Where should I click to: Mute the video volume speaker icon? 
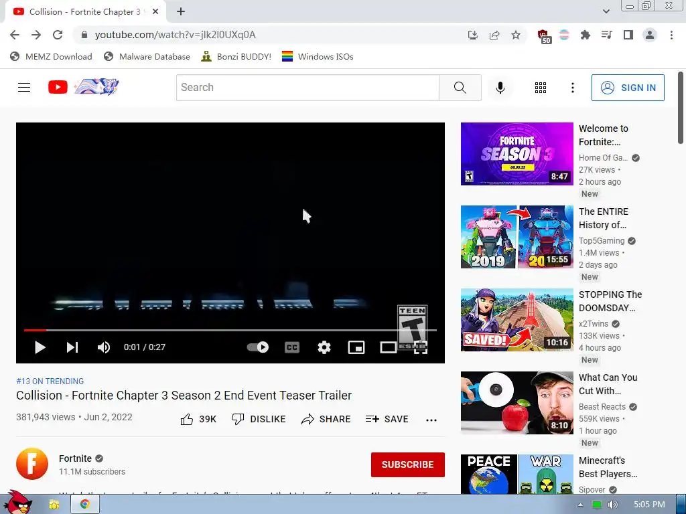[104, 347]
